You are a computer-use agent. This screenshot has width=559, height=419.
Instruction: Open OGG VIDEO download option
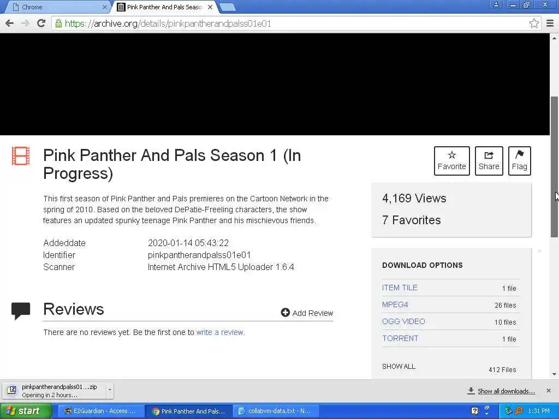(x=403, y=321)
